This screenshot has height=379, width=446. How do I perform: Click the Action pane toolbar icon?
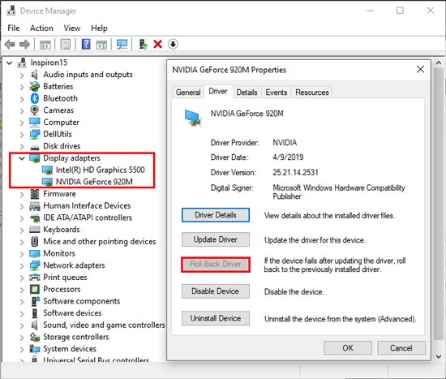[x=101, y=45]
